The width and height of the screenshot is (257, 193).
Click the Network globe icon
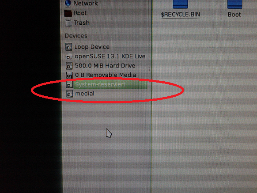(68, 3)
